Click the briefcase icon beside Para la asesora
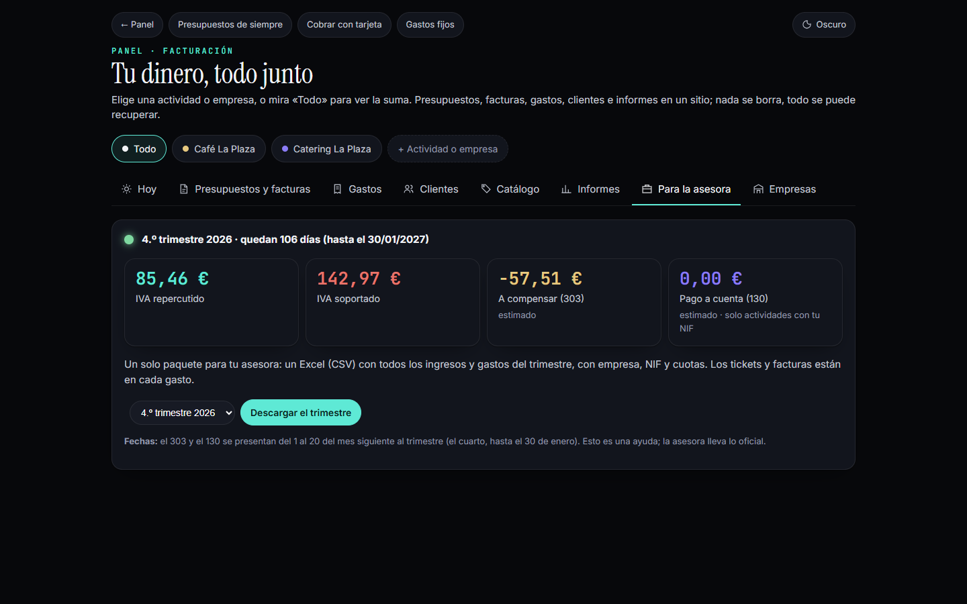The width and height of the screenshot is (967, 604). (x=647, y=189)
